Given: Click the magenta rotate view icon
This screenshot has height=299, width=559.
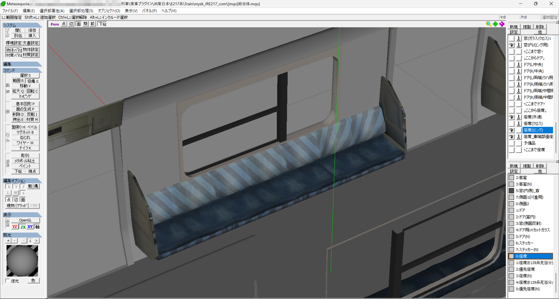Looking at the screenshot, I should click(502, 24).
